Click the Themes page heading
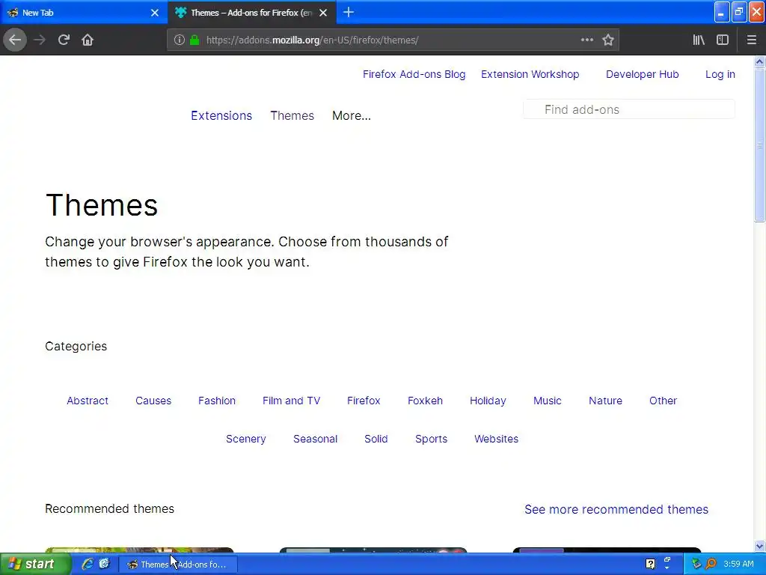766x575 pixels. [x=102, y=205]
